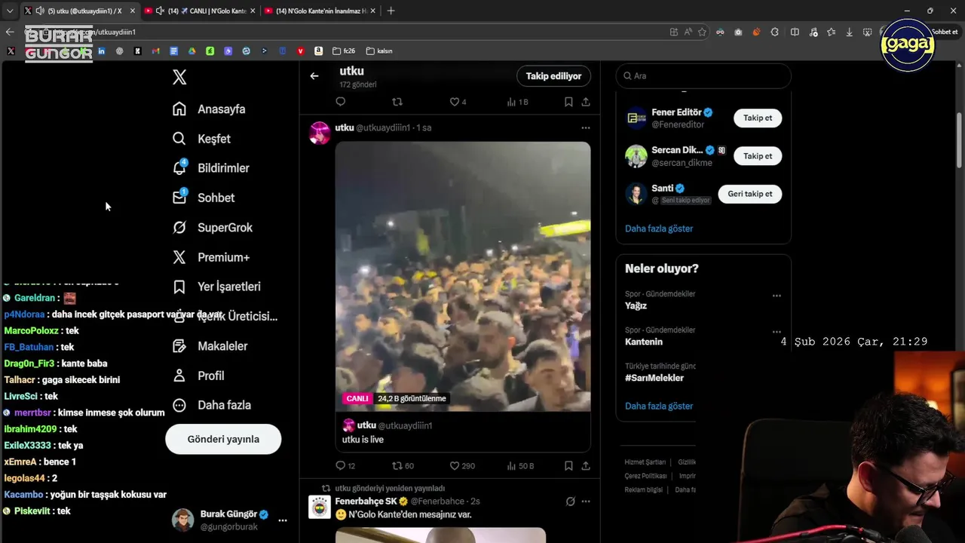Like the utku is live post (290)
965x543 pixels.
pos(462,466)
